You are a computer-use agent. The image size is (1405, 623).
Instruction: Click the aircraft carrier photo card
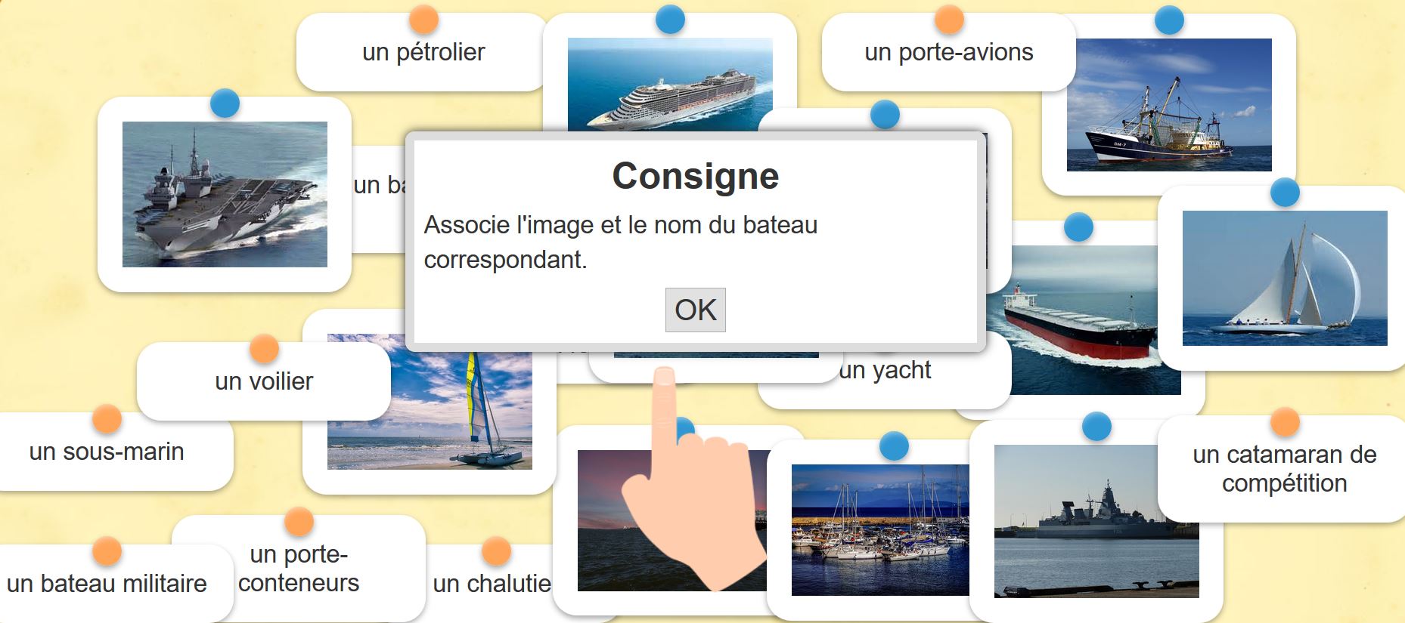coord(225,194)
